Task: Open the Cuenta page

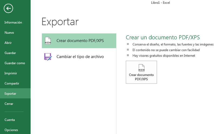Action: pyautogui.click(x=10, y=120)
